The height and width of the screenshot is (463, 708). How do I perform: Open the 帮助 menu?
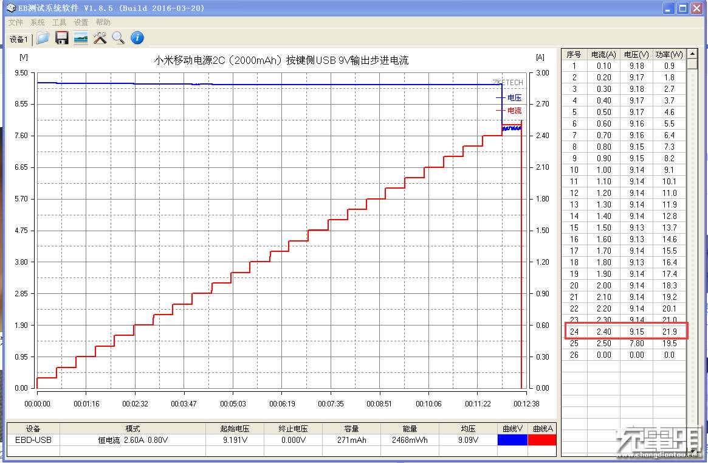pyautogui.click(x=103, y=22)
